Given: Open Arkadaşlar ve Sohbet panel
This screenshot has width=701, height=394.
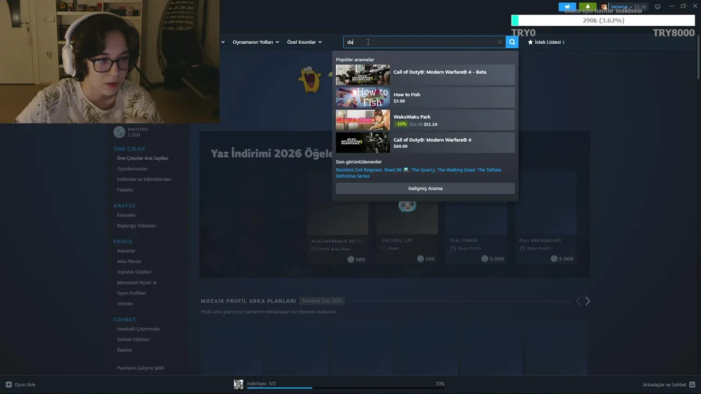Looking at the screenshot, I should click(664, 385).
